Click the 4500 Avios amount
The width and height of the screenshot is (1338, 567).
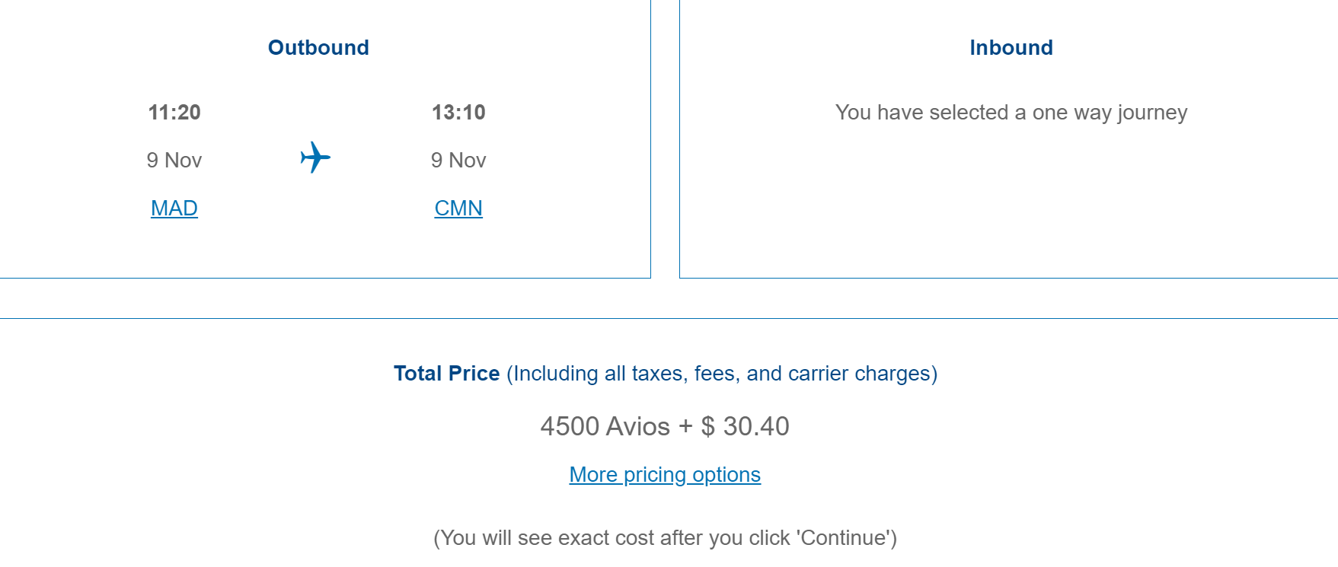coord(605,426)
